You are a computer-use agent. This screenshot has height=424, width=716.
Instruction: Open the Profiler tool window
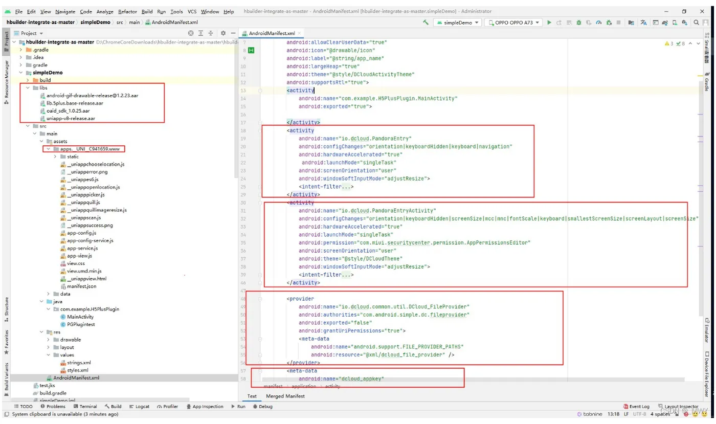tap(167, 407)
